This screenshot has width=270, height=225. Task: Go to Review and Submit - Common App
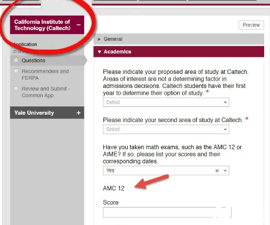click(46, 92)
